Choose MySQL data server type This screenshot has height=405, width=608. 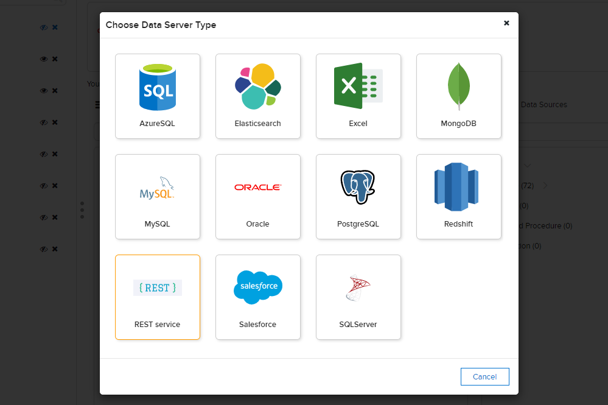point(158,197)
